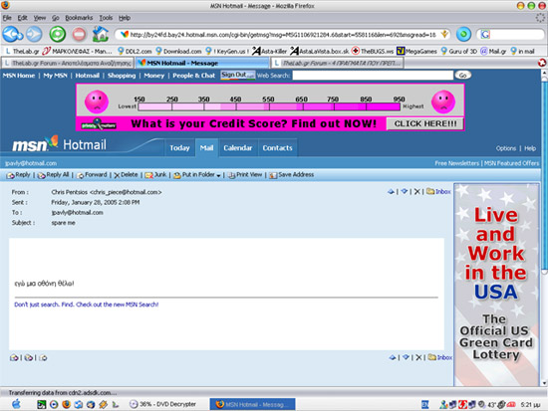Open Free Newsletters link
548x411 pixels.
(x=456, y=163)
